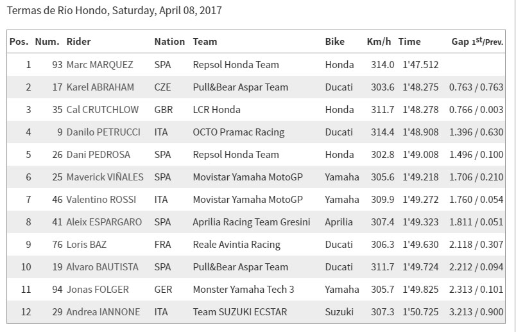Select the Repsol Honda Team cell for Marquez

(x=236, y=65)
